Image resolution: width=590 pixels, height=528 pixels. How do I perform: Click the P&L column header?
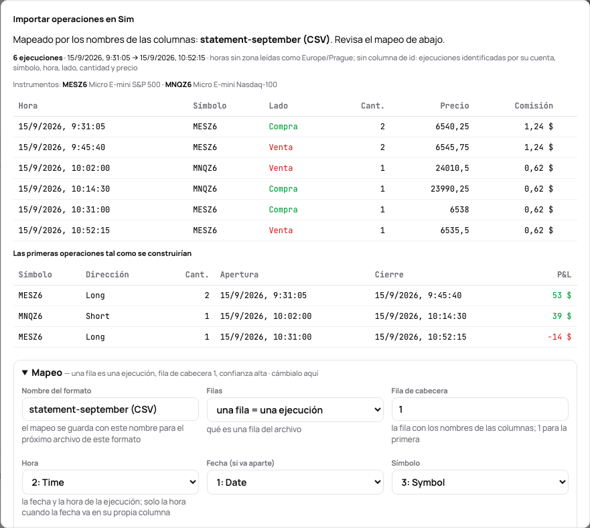(564, 275)
